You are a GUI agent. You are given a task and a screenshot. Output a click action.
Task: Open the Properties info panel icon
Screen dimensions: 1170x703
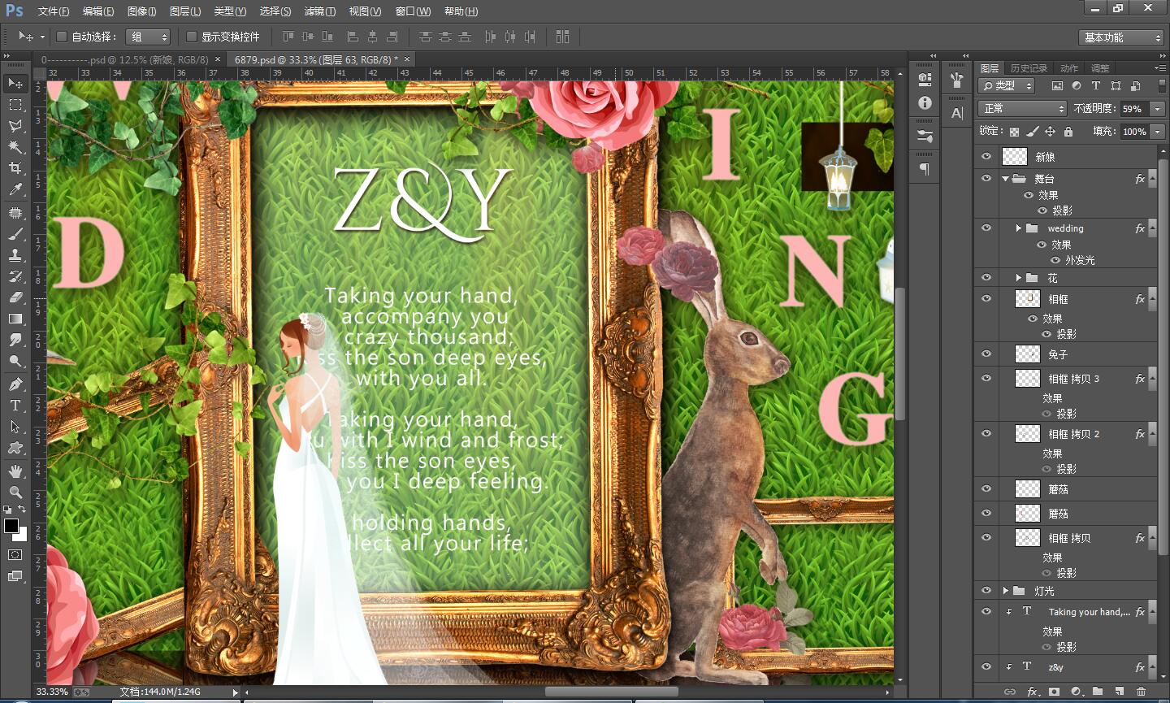click(925, 103)
